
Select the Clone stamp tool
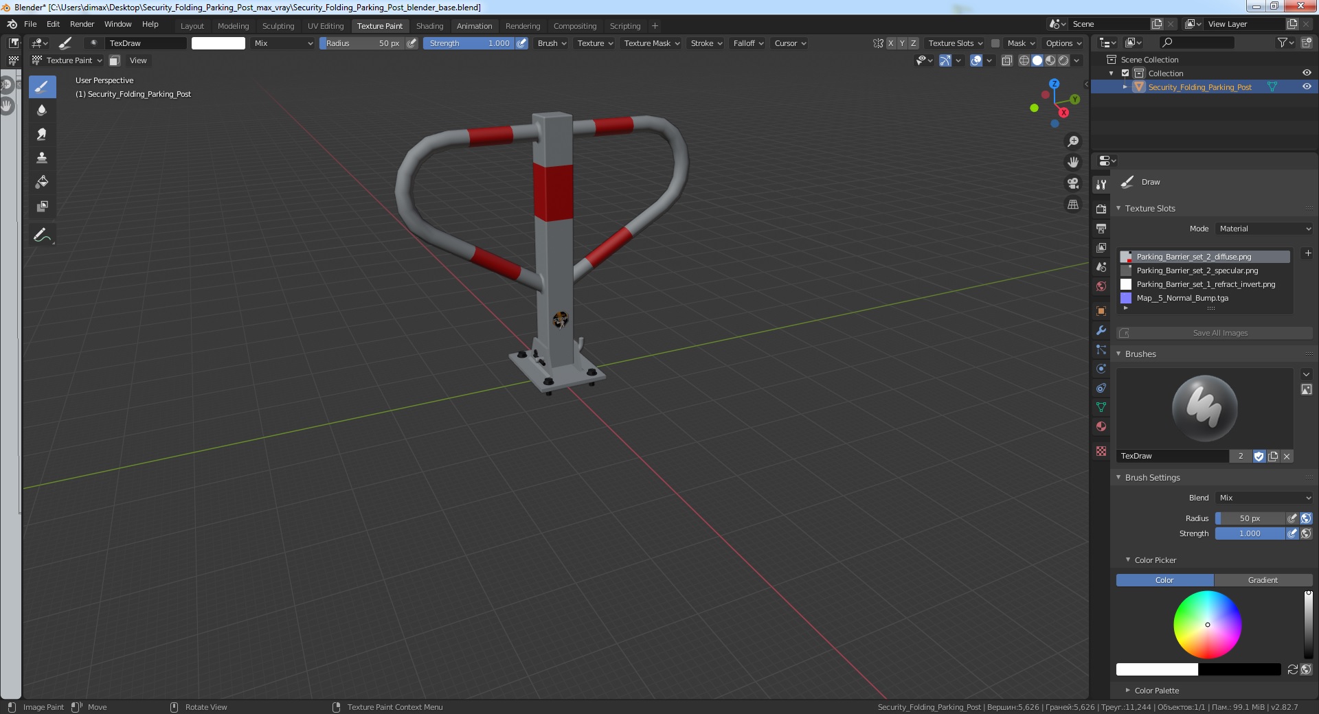coord(42,158)
